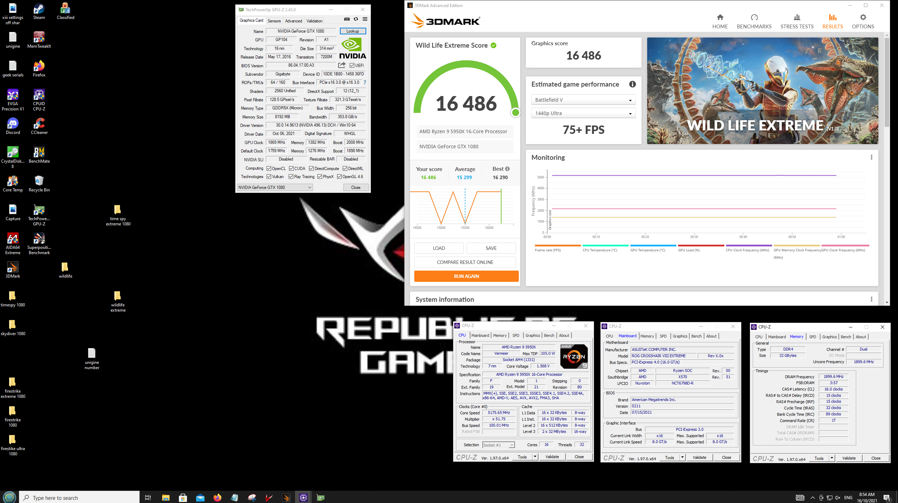Open Discord desktop shortcut
Screen dimensions: 898x503
(13, 126)
